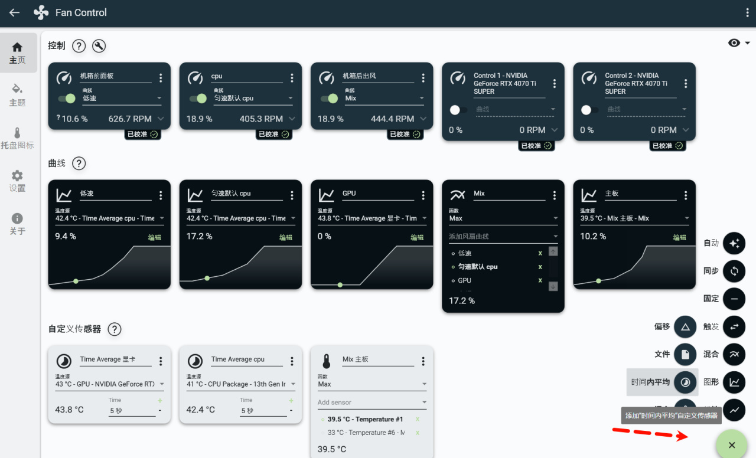
Task: Expand the 机箱后出风 card details chevron
Action: pyautogui.click(x=423, y=119)
